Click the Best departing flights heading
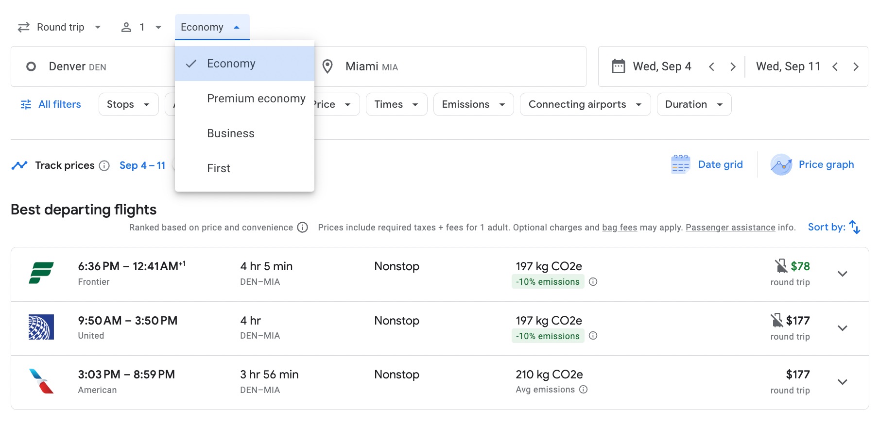879x424 pixels. tap(84, 210)
